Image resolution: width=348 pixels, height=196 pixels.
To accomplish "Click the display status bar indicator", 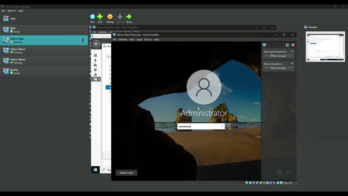I will (x=268, y=183).
